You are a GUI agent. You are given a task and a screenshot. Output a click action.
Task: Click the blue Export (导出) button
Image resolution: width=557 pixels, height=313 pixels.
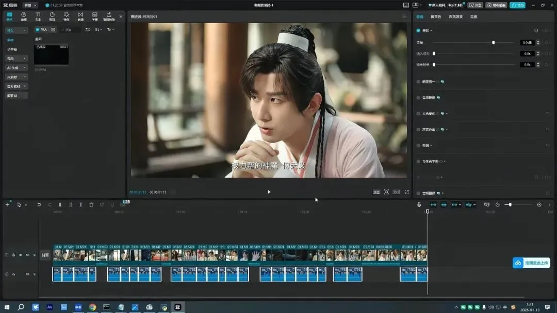point(518,5)
